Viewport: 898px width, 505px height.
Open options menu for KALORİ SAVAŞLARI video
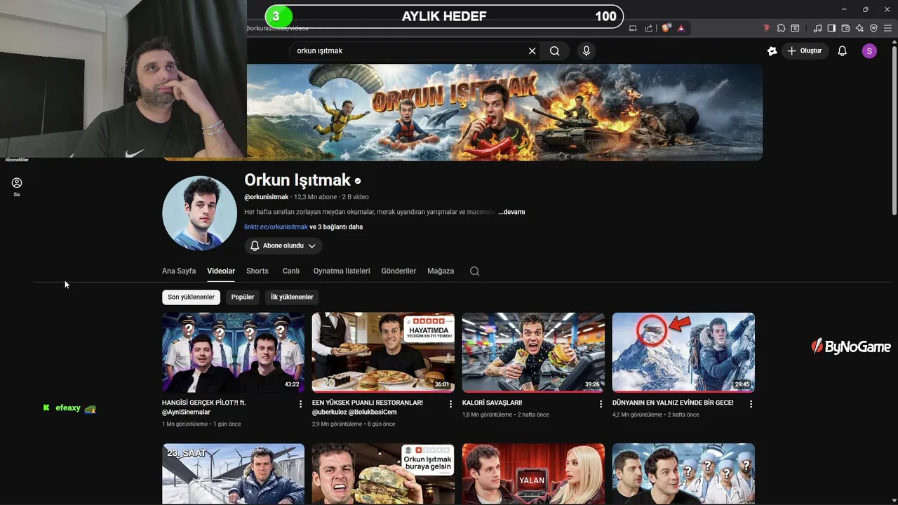coord(601,404)
